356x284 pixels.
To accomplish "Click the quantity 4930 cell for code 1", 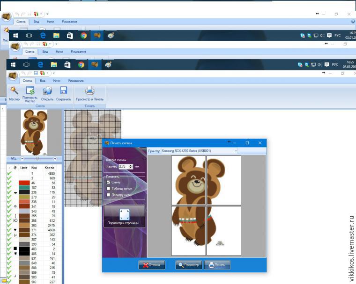I will 52,173.
